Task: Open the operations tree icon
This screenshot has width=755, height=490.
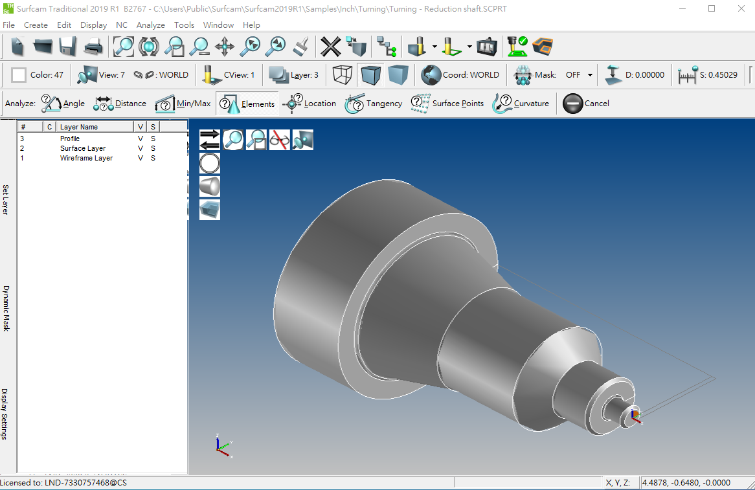Action: point(386,47)
